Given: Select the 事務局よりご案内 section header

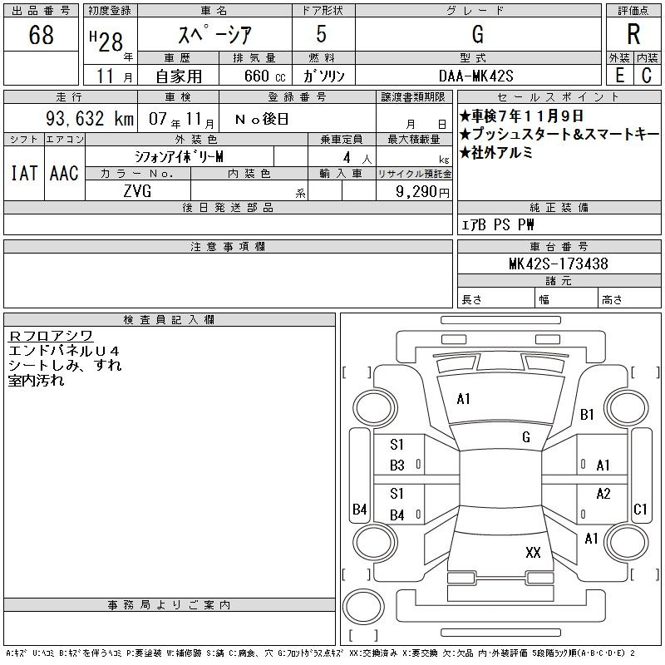Looking at the screenshot, I should click(x=169, y=605).
